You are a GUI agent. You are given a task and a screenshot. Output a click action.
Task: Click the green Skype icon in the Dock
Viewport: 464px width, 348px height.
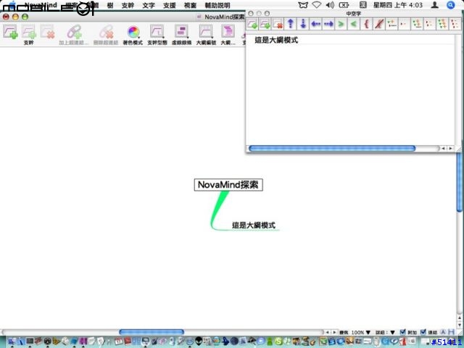(x=278, y=341)
